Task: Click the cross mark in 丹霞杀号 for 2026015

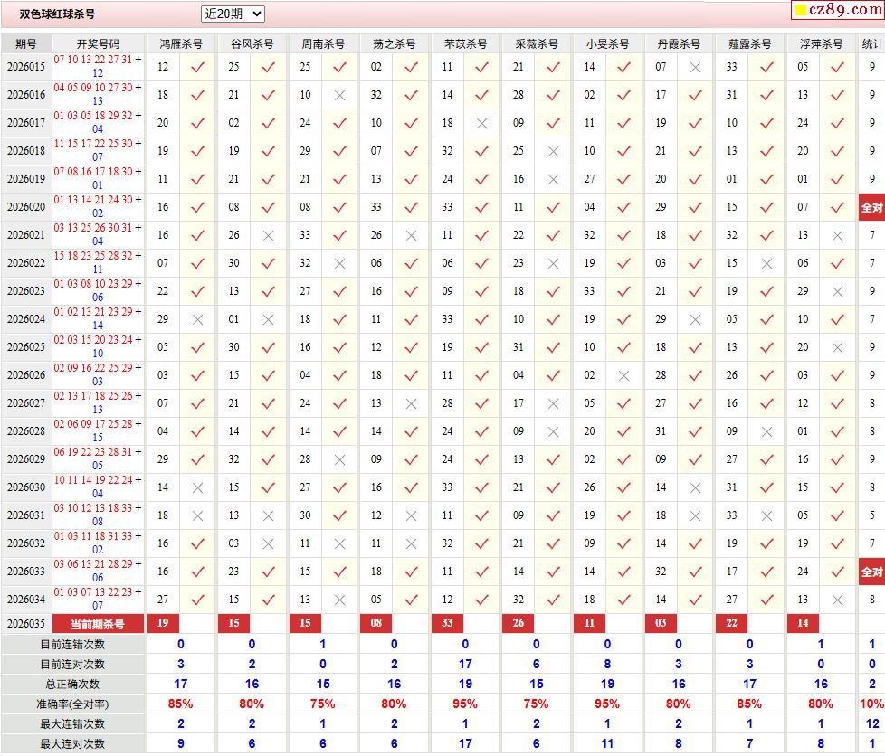Action: pyautogui.click(x=695, y=67)
